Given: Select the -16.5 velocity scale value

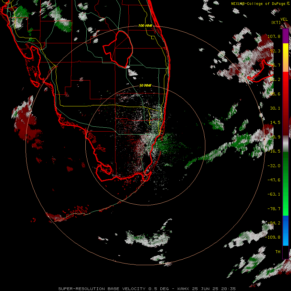Looking at the screenshot, I should tap(274, 151).
